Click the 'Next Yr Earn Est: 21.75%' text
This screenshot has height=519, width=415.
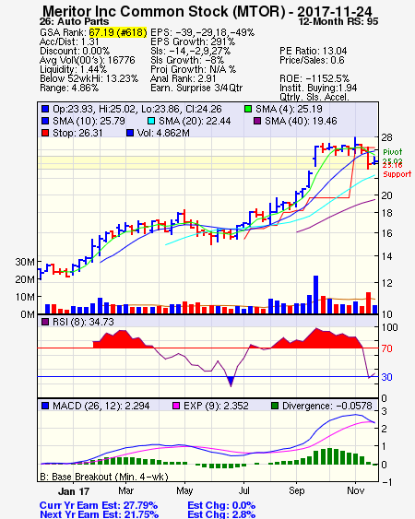[x=99, y=514]
